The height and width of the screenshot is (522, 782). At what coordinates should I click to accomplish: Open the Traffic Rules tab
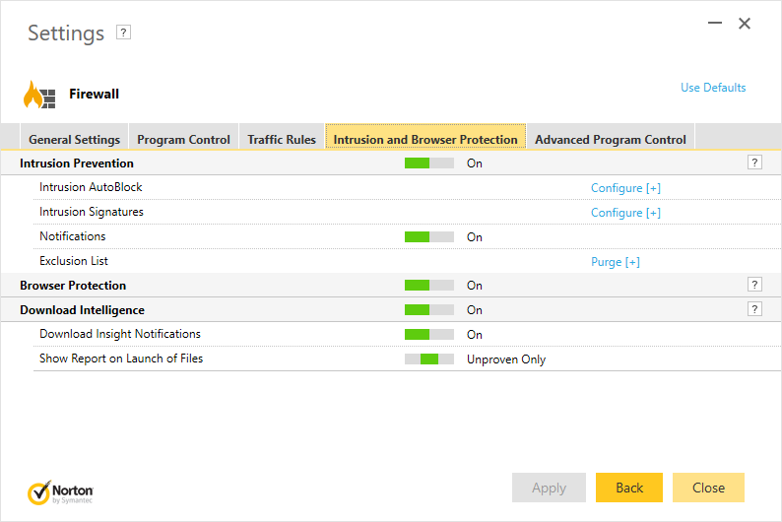282,139
